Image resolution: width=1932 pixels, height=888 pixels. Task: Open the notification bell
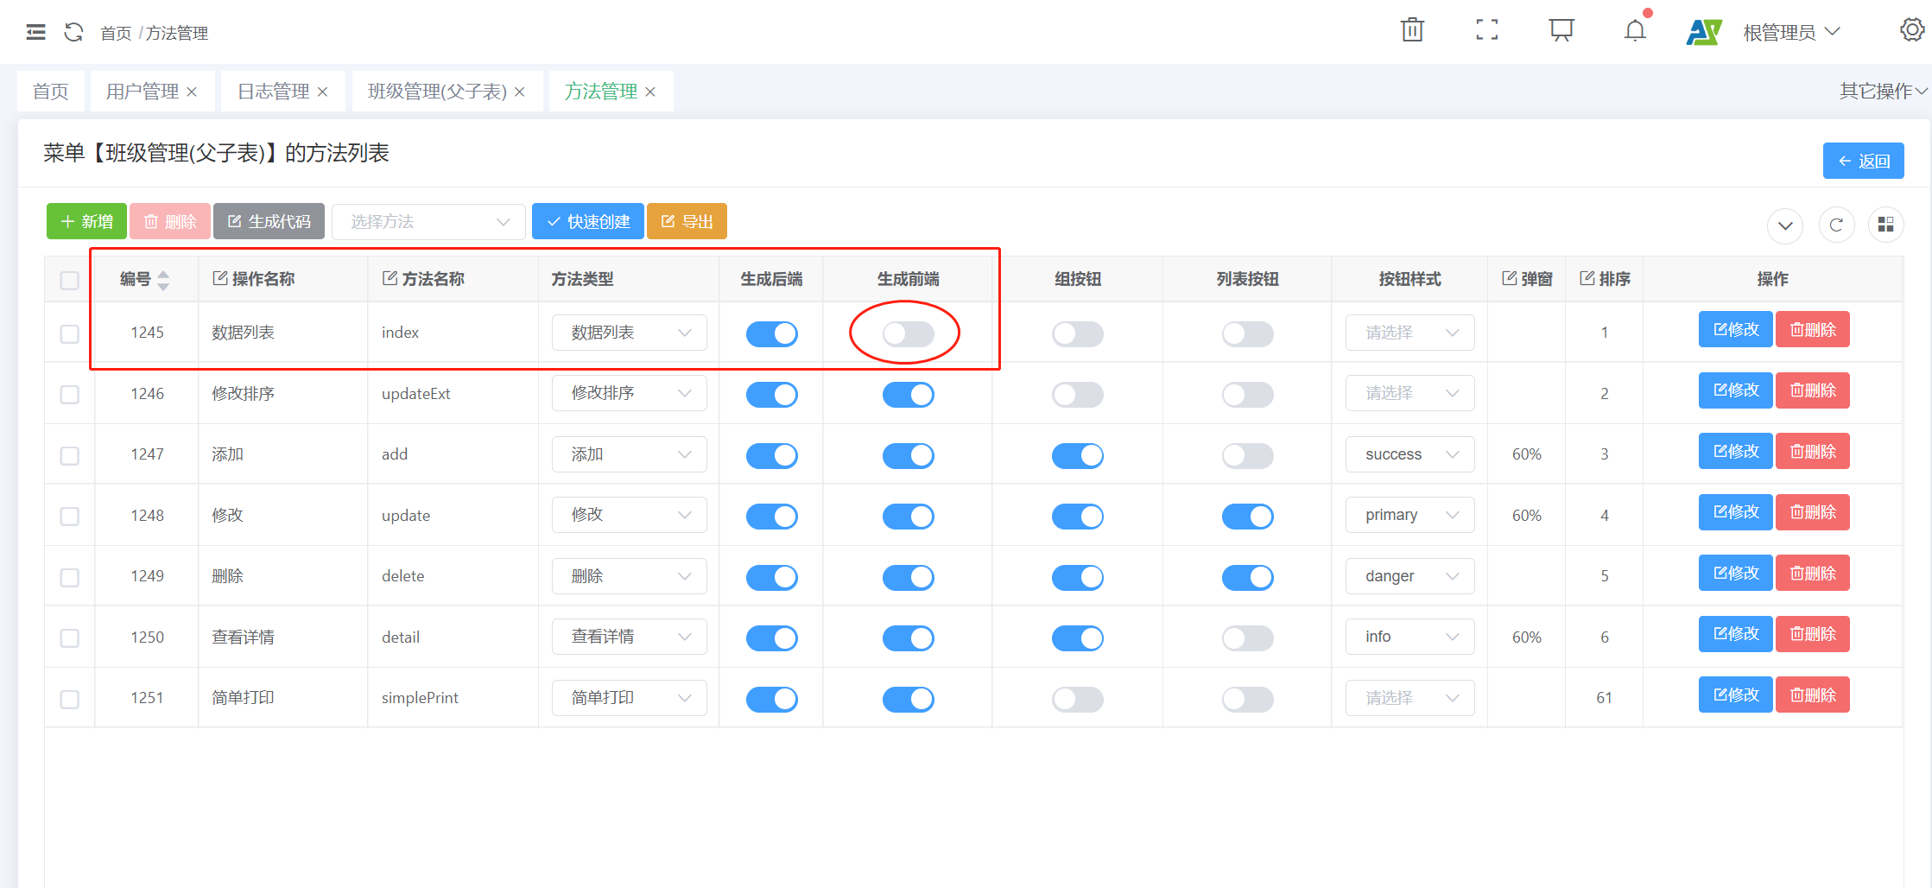tap(1634, 31)
